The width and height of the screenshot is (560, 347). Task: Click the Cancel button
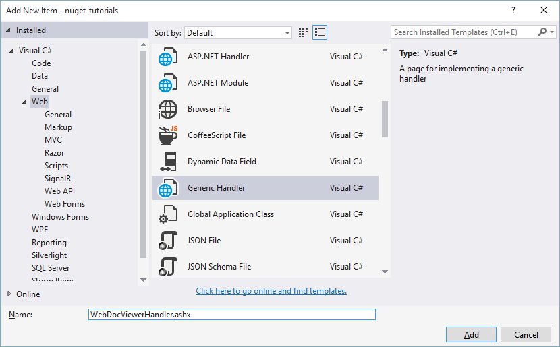[x=526, y=334]
